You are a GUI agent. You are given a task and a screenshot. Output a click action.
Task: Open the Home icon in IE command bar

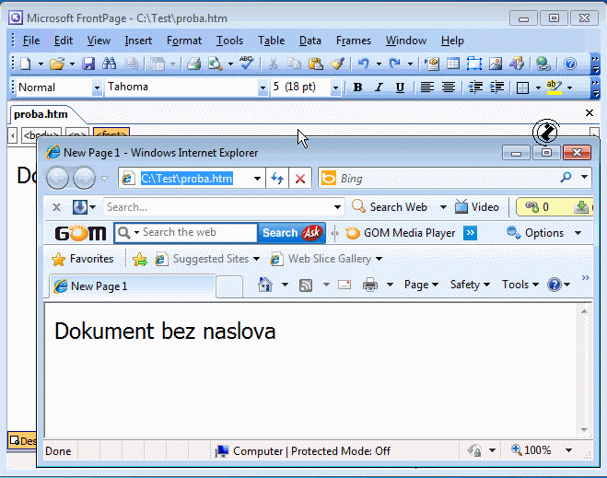265,285
